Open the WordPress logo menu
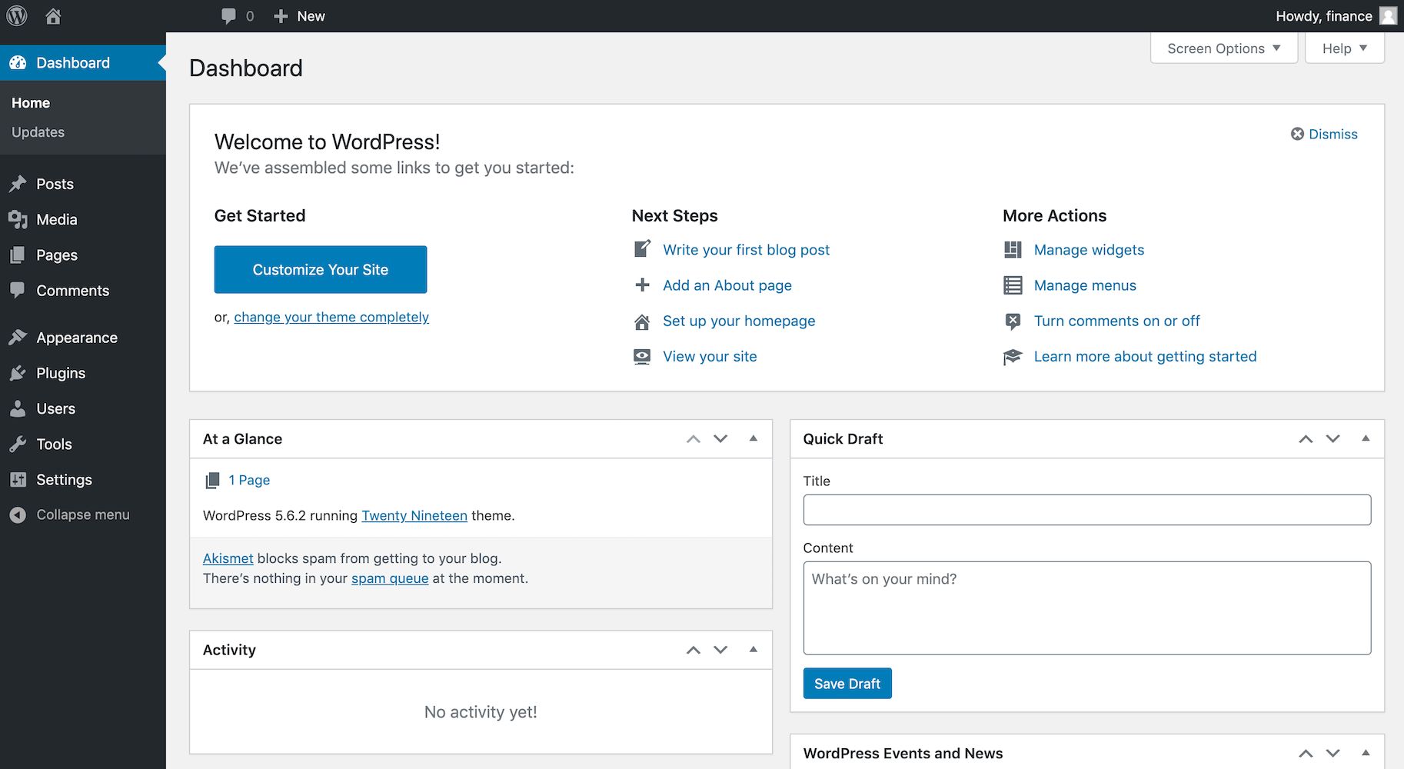 pyautogui.click(x=17, y=15)
